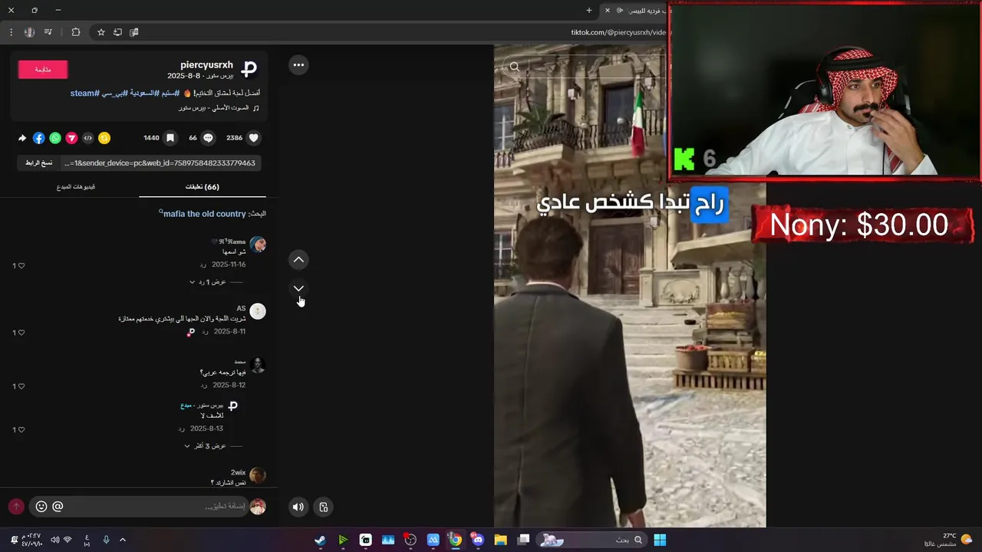Open Windows Start menu
Viewport: 982px width, 552px height.
660,540
